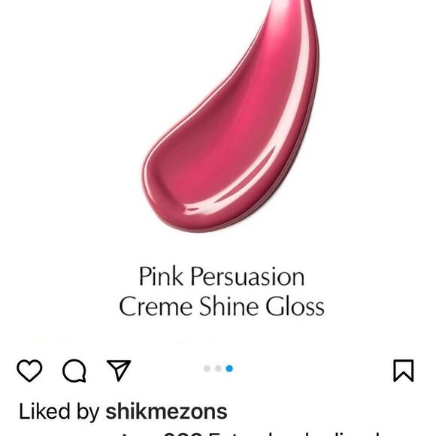Open the partially visible caption text

(250, 434)
